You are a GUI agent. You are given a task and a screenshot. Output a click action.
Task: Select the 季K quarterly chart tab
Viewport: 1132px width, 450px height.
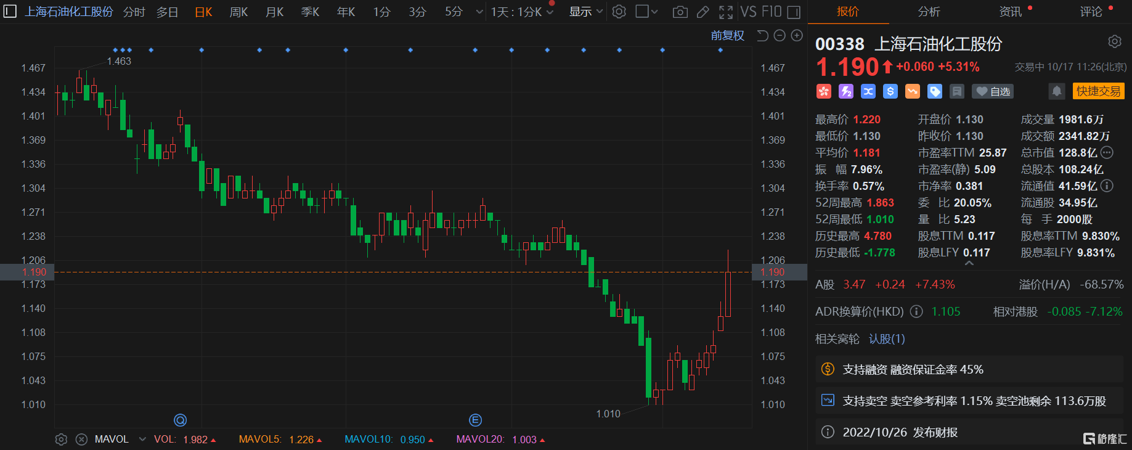click(310, 12)
